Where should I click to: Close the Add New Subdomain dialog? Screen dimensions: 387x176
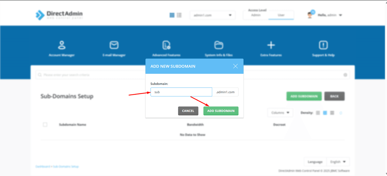[235, 66]
